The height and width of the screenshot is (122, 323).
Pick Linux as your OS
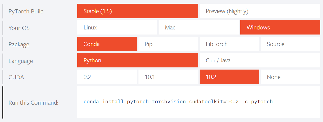pyautogui.click(x=117, y=28)
